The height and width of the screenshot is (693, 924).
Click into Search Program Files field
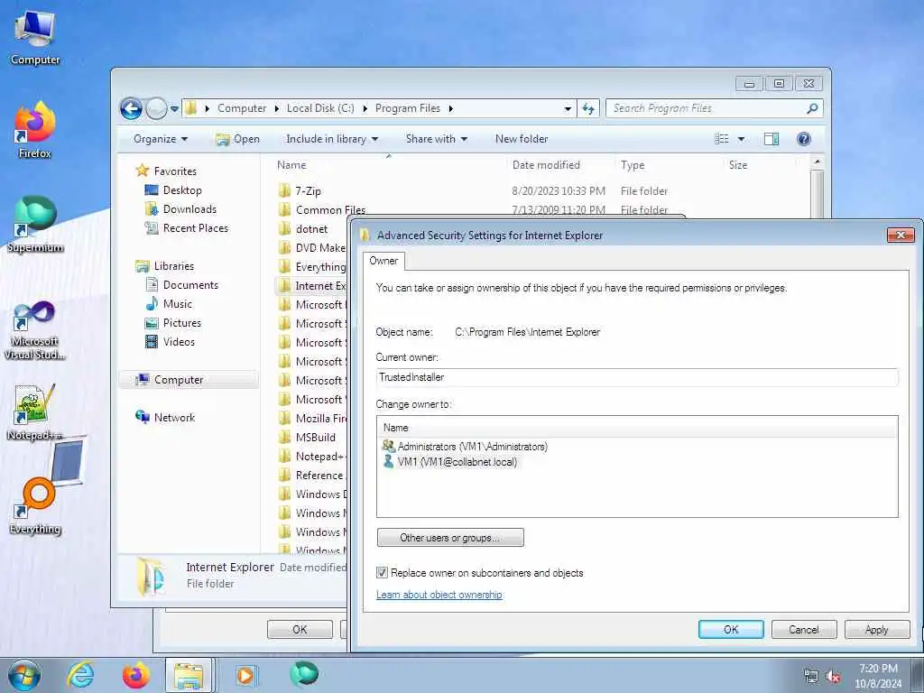pos(707,108)
